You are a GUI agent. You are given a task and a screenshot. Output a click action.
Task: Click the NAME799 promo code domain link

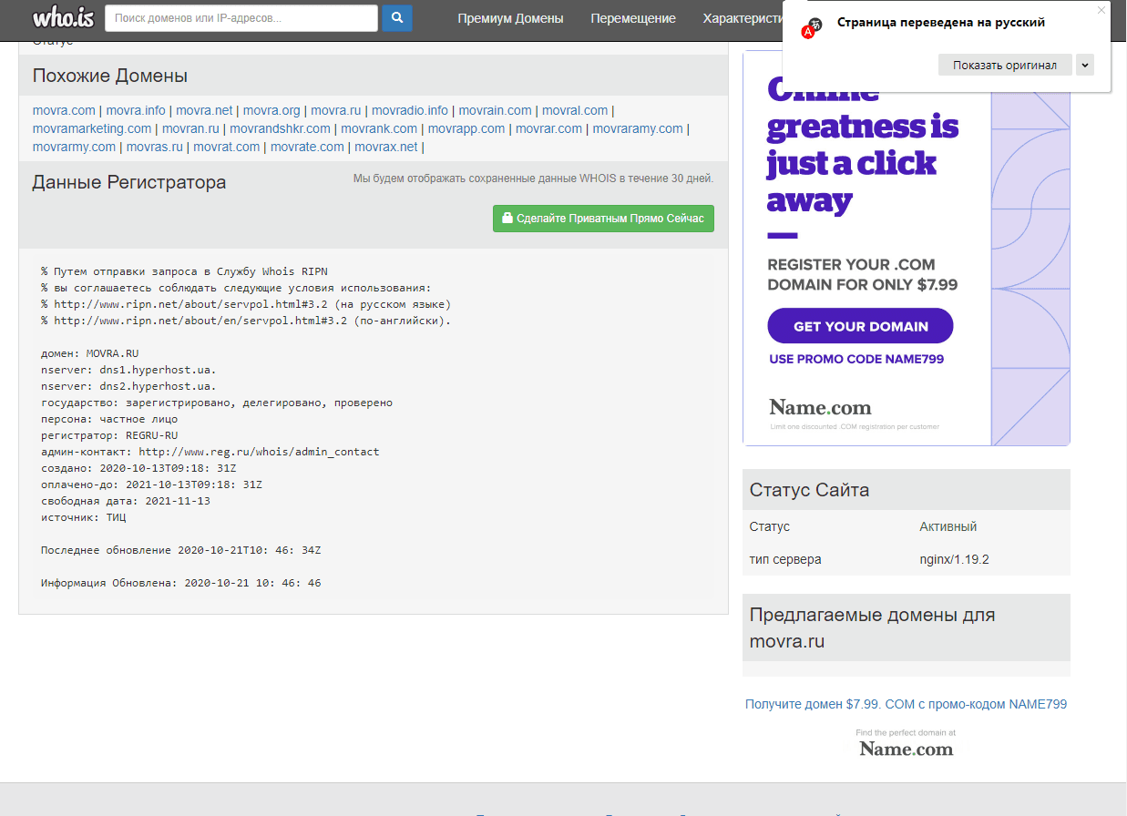point(906,704)
